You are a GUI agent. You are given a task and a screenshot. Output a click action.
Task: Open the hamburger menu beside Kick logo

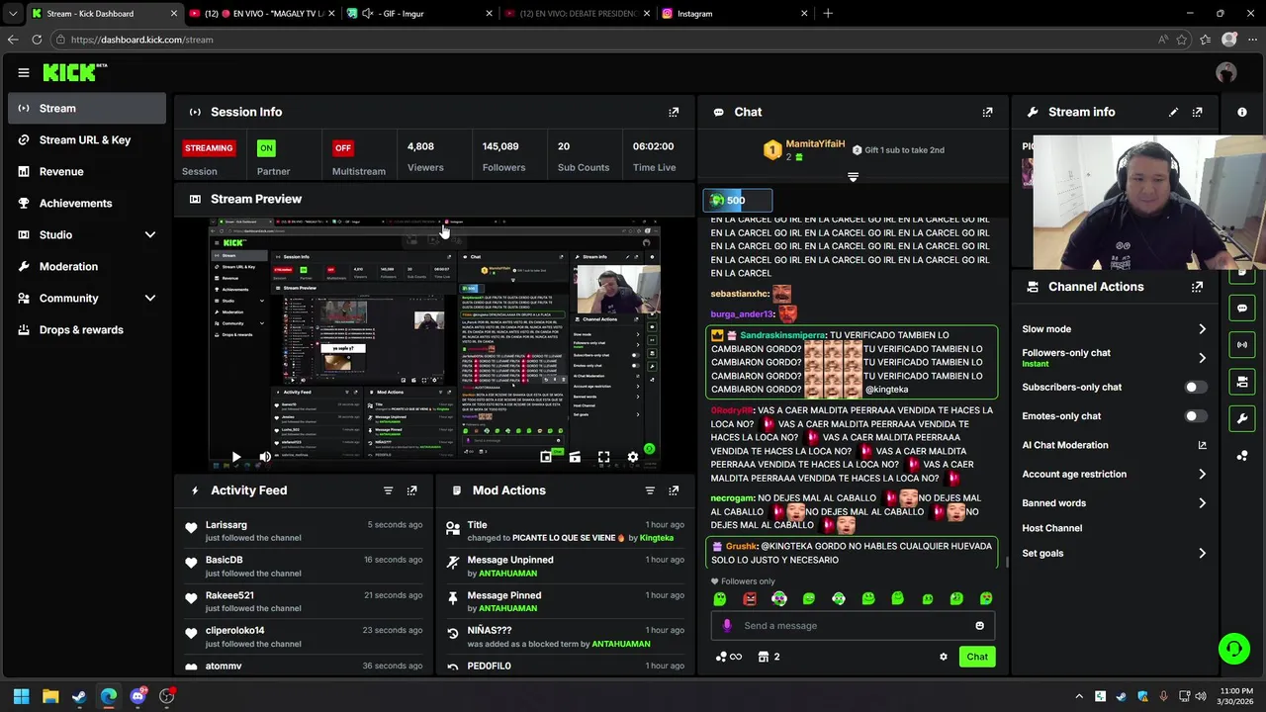pyautogui.click(x=24, y=72)
